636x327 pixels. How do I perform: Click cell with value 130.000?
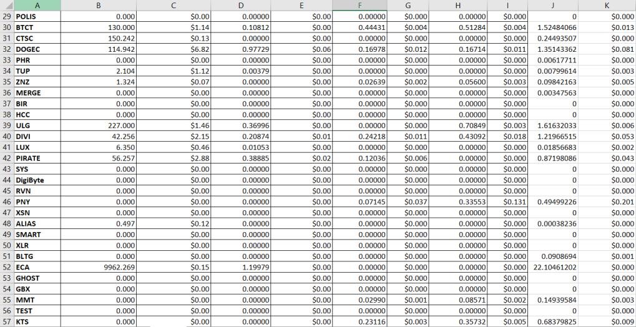point(99,27)
